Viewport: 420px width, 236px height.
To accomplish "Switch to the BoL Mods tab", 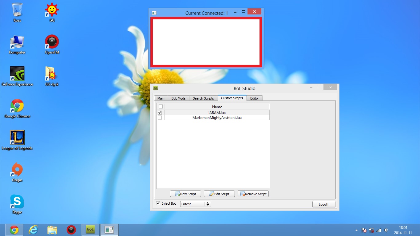I will (179, 98).
